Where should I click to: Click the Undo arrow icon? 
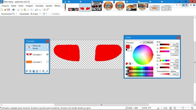36,10
